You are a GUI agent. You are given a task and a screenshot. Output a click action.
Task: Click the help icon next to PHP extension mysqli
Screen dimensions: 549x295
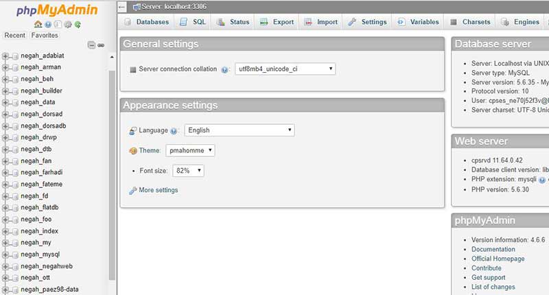tap(542, 180)
